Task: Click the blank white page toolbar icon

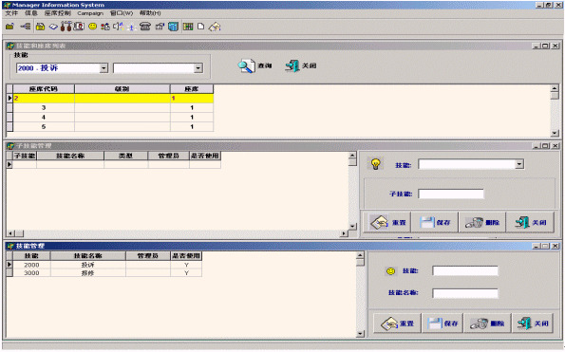Action: point(200,27)
